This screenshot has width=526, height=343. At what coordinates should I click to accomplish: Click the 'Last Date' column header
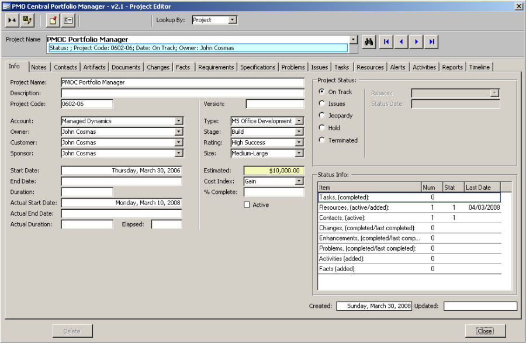tap(482, 188)
